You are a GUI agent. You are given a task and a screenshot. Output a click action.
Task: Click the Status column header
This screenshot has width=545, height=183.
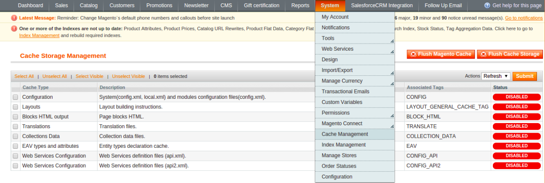pos(500,88)
